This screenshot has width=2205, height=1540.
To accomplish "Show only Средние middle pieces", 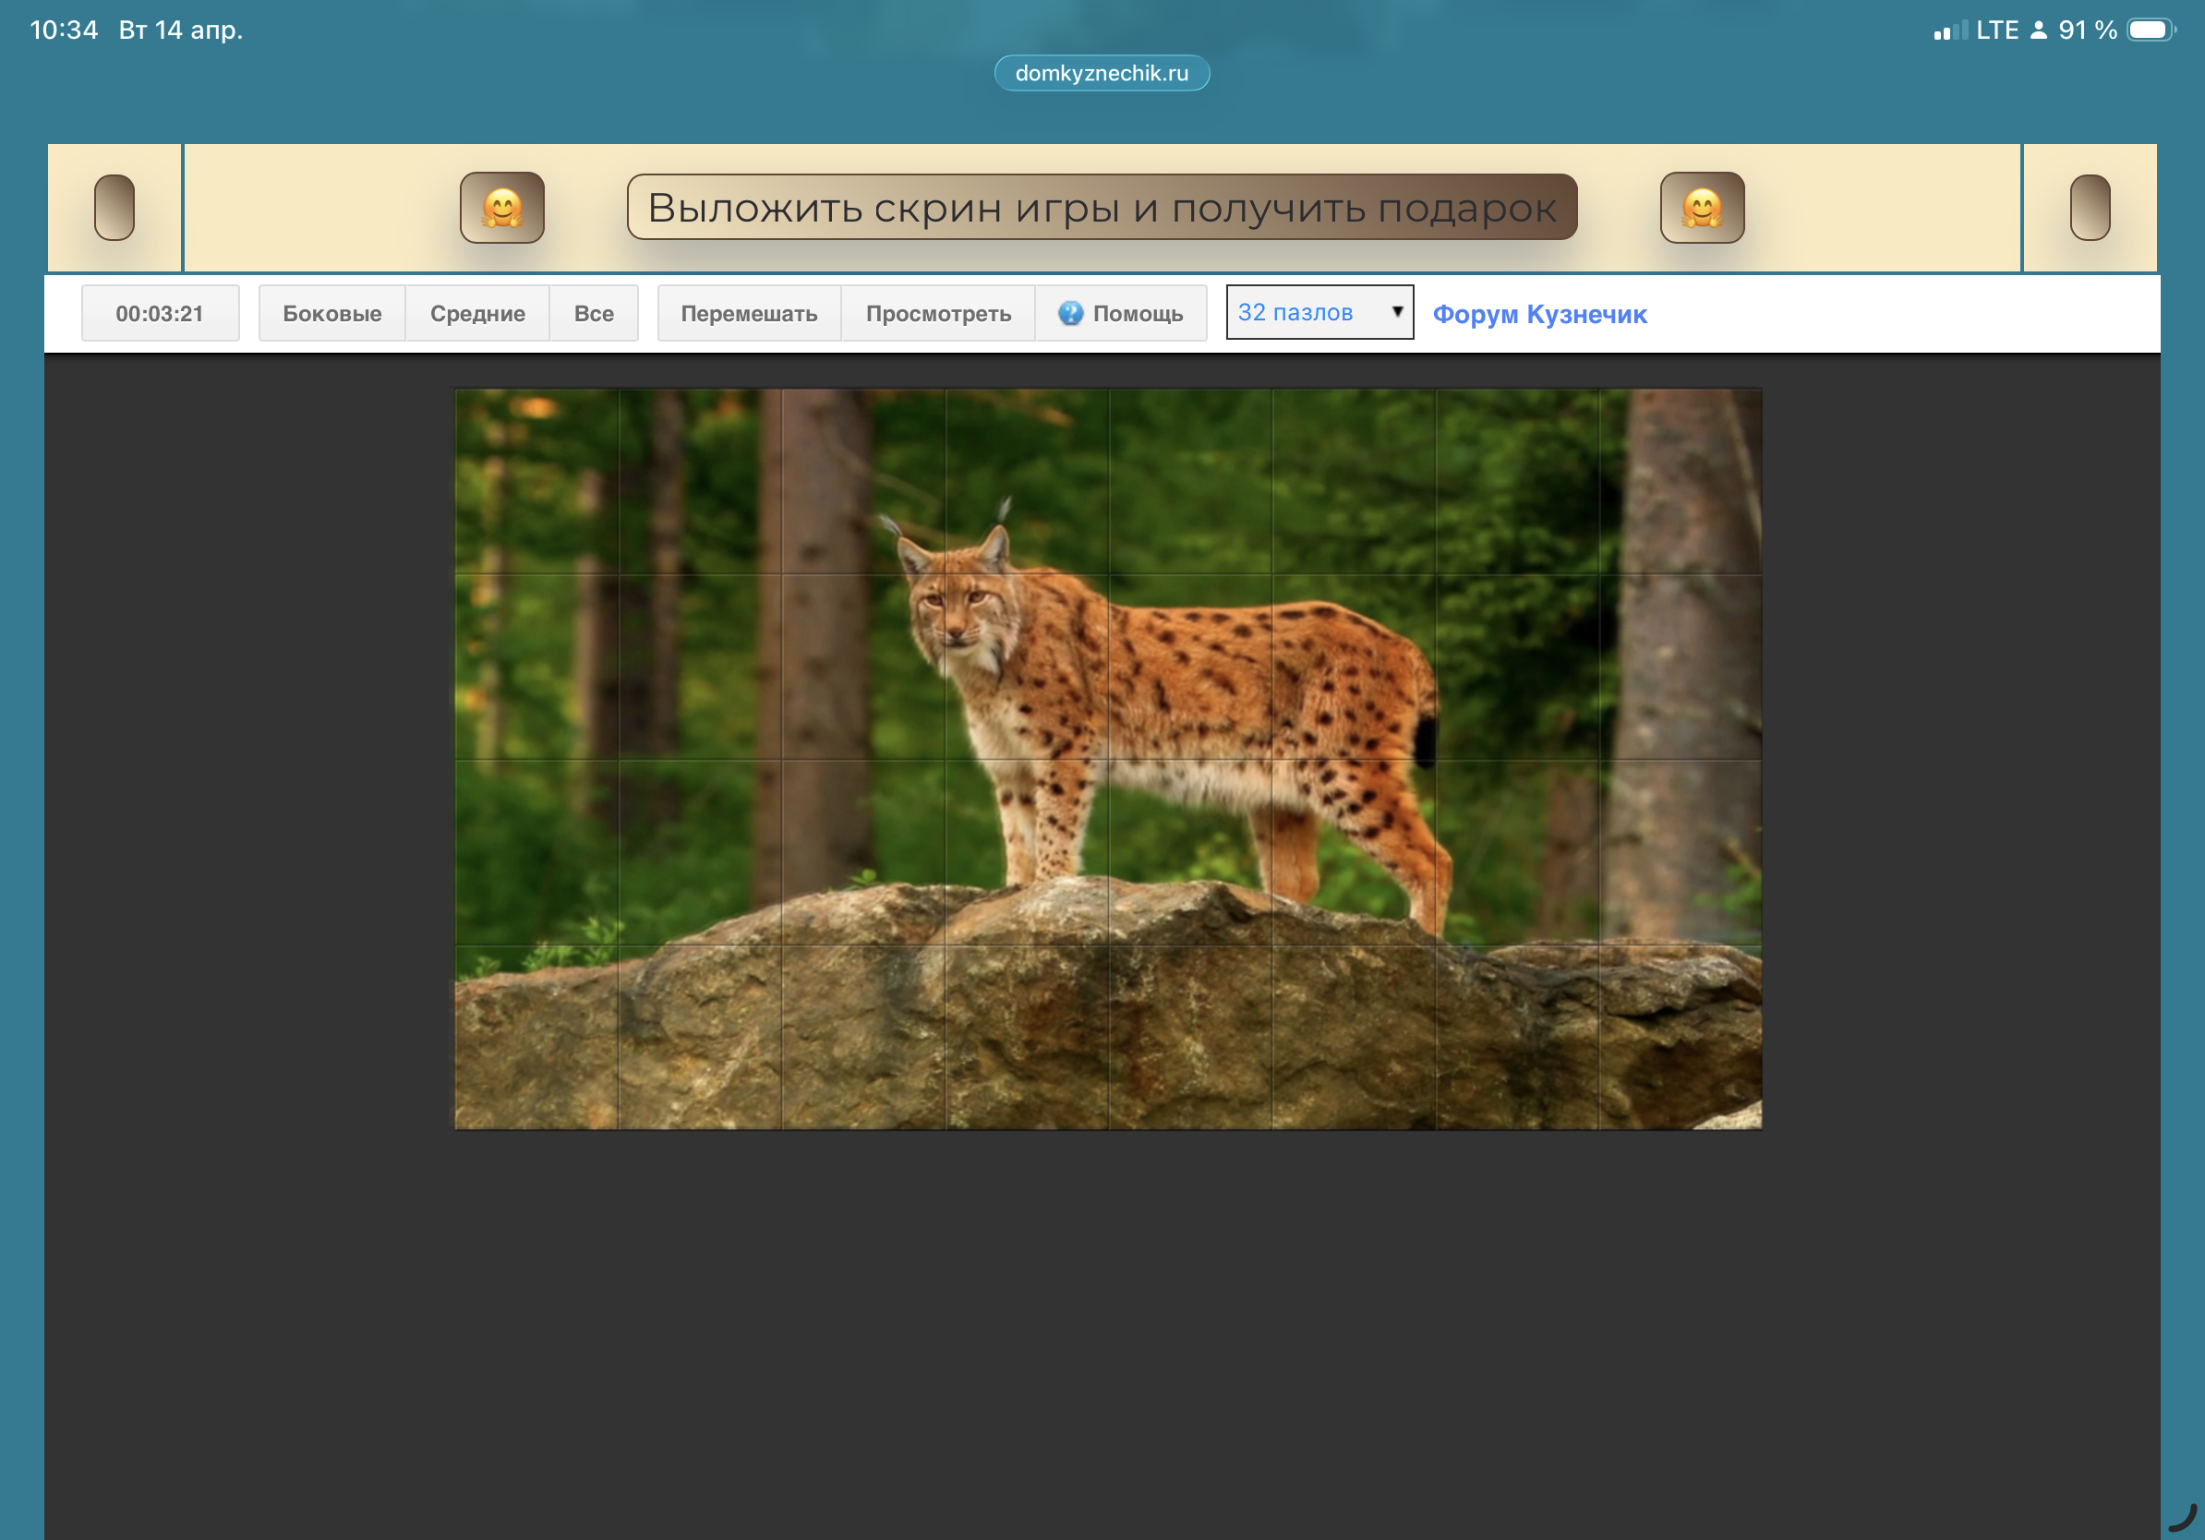I will pos(477,313).
